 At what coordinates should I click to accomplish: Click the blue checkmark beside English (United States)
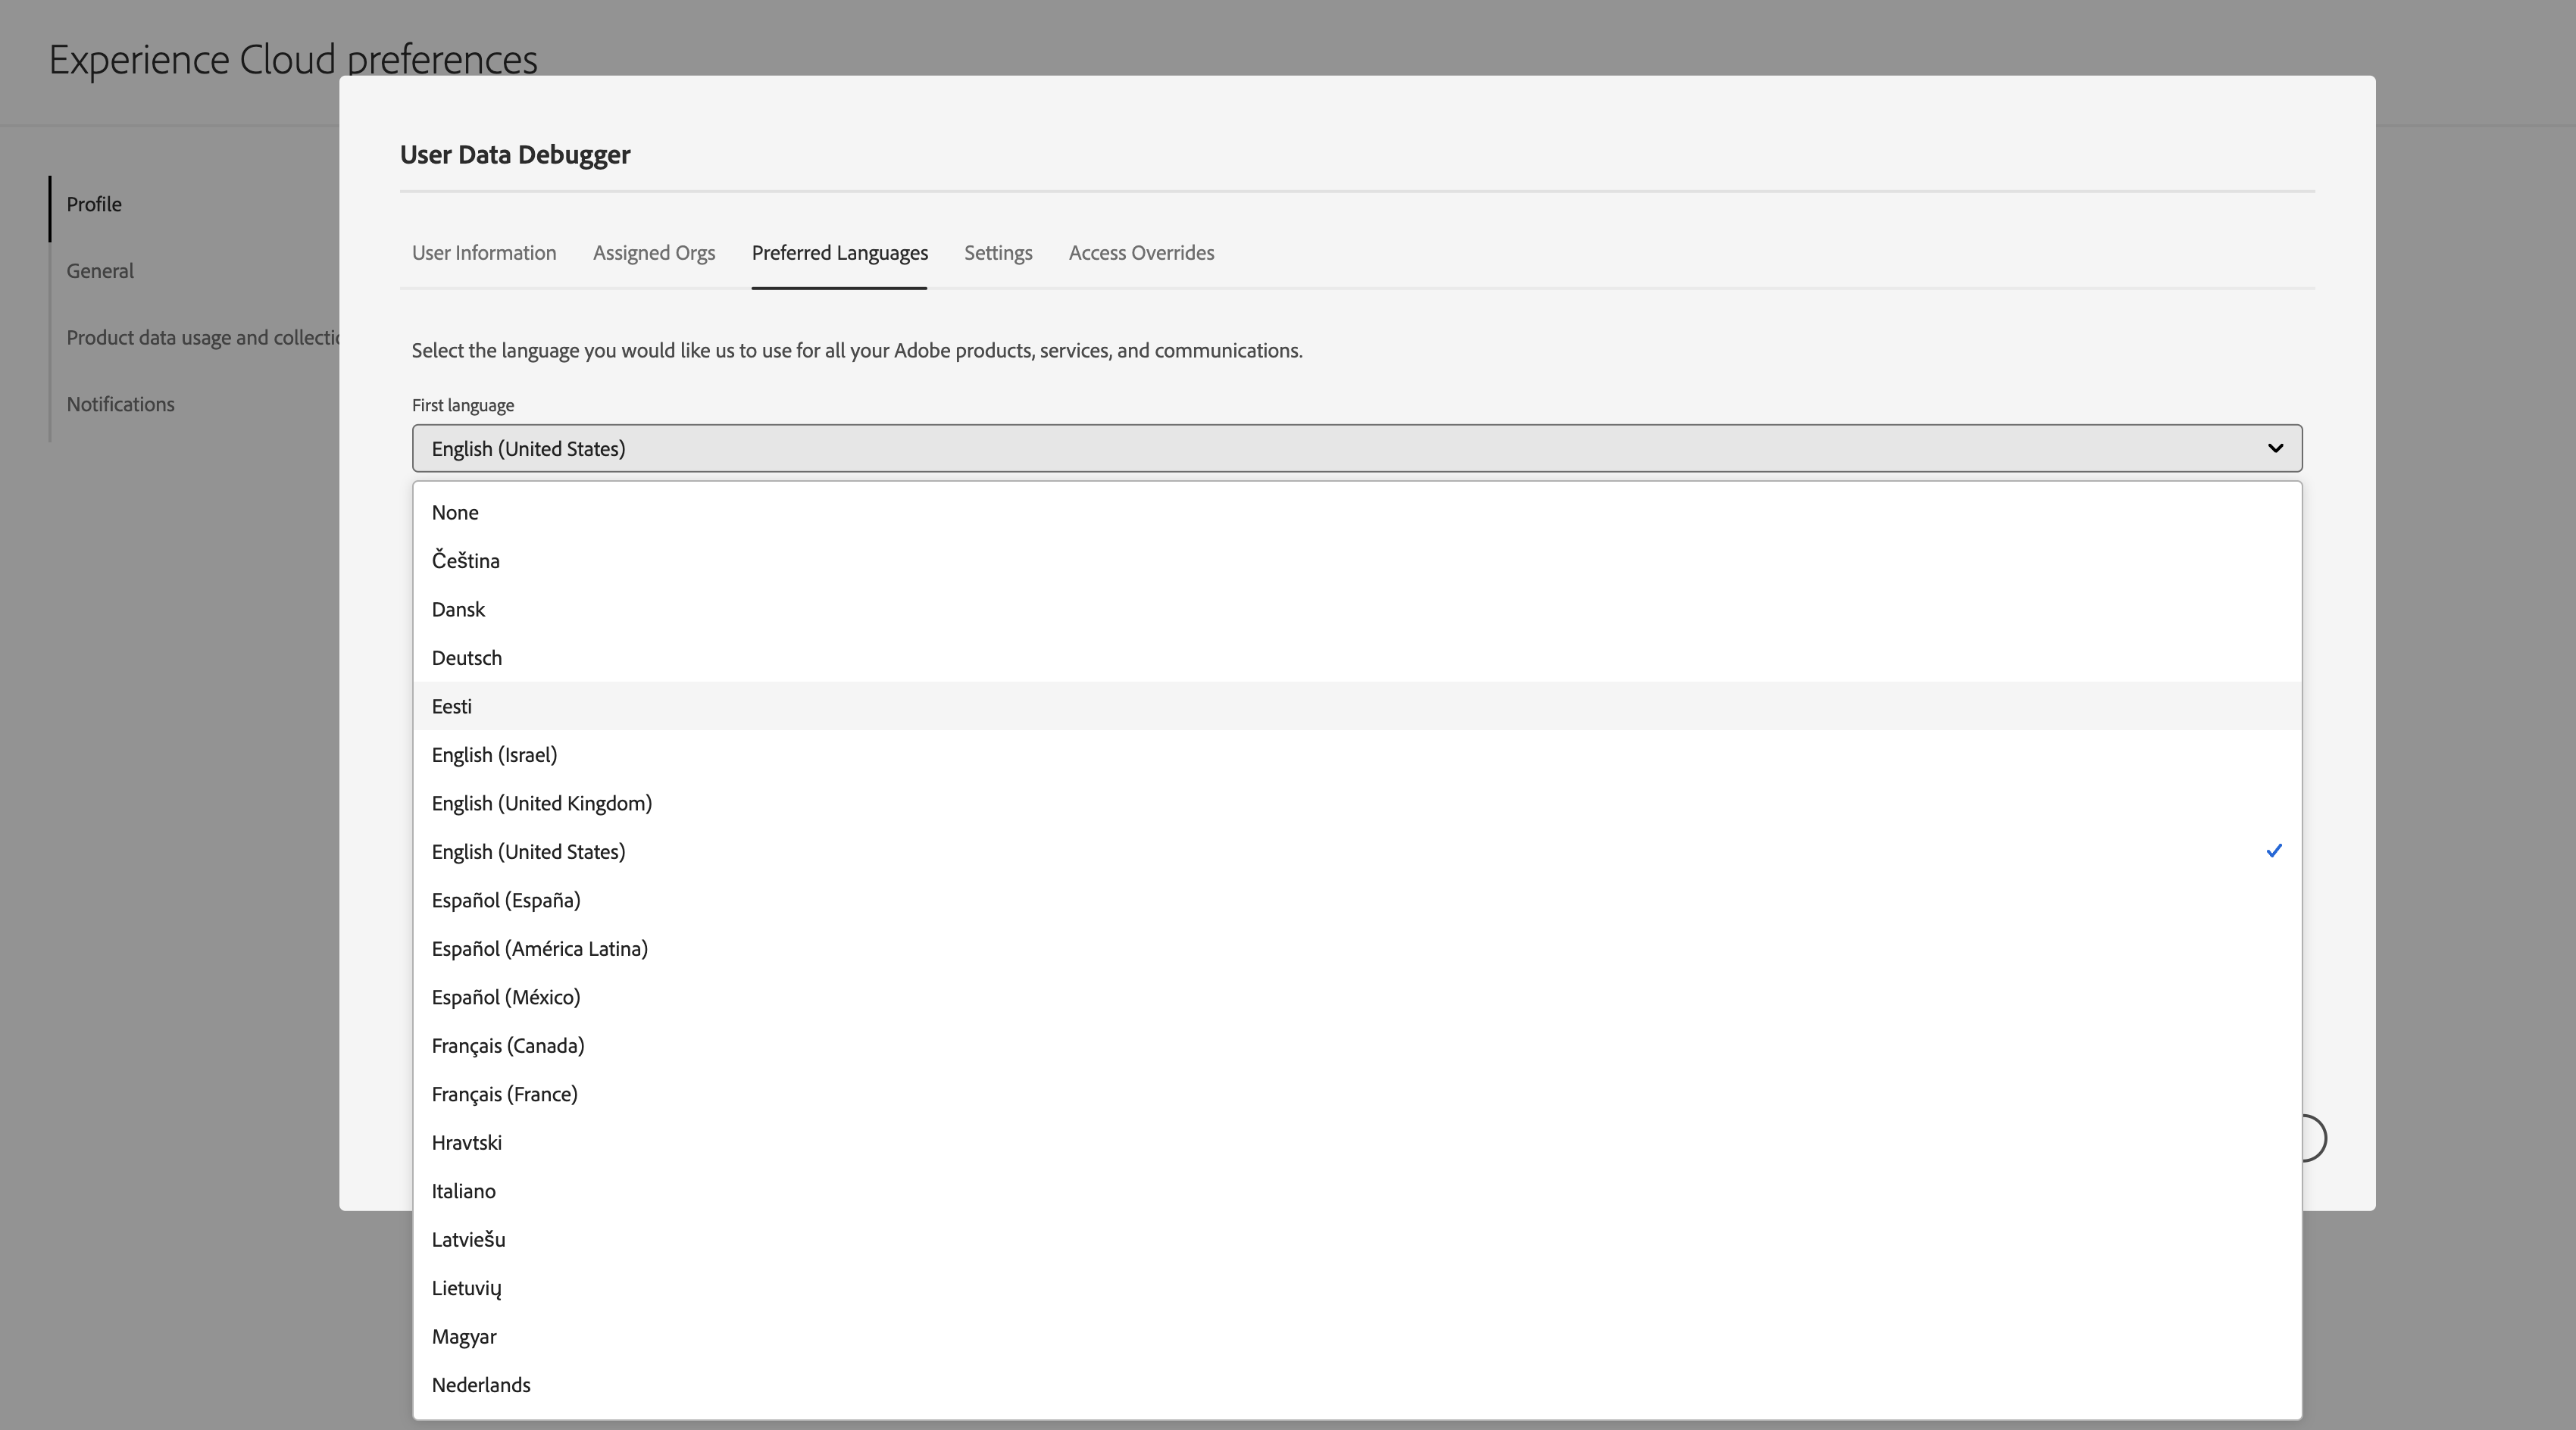click(2274, 851)
